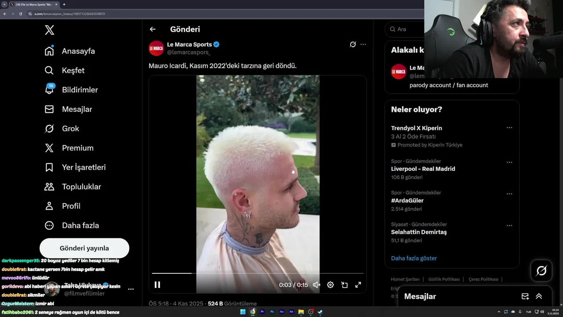Open more options for Selahattin Demirtaş trend
This screenshot has height=317, width=563.
click(x=509, y=225)
